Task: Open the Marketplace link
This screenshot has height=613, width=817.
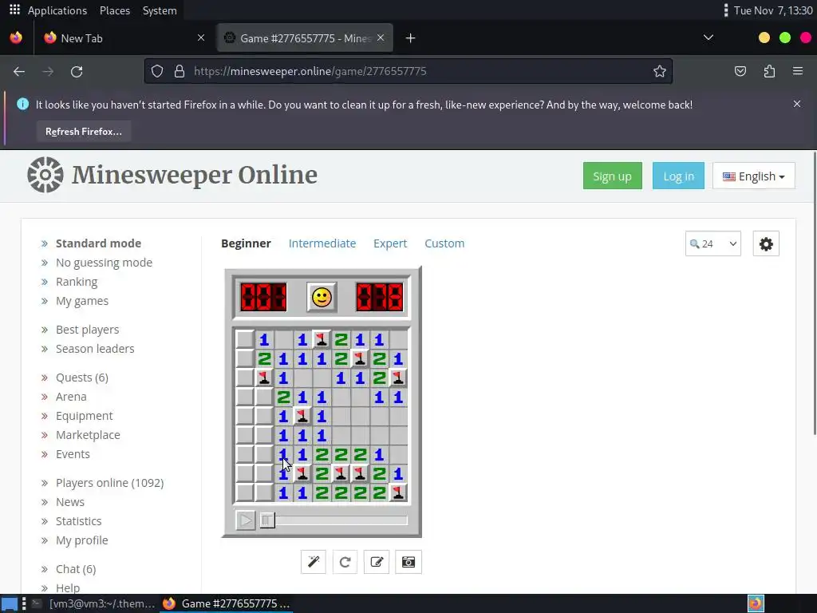Action: [x=88, y=435]
